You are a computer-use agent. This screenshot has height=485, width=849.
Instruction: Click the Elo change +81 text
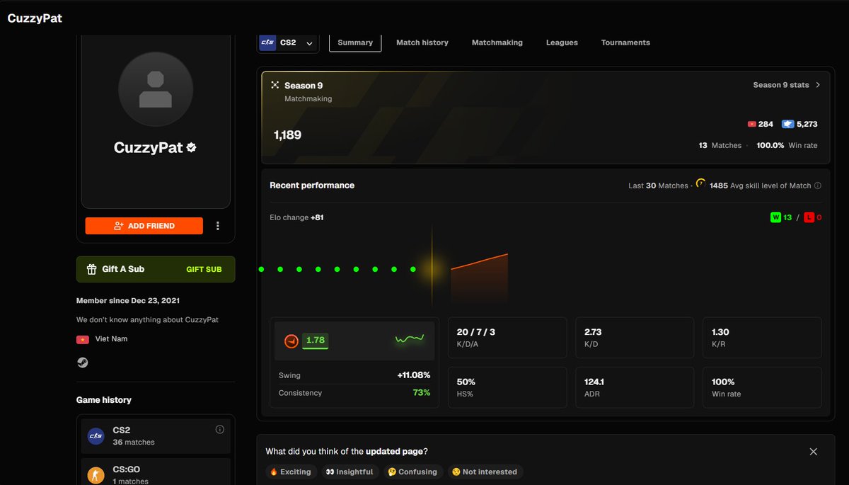coord(296,217)
